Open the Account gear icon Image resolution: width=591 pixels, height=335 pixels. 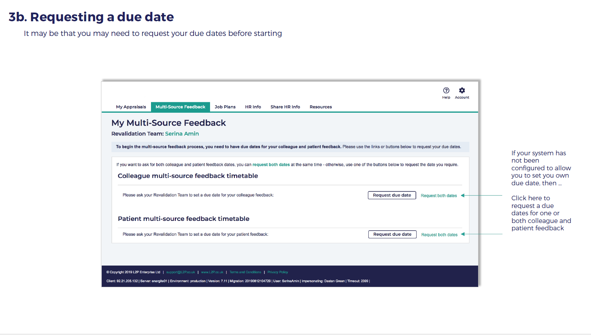point(462,91)
